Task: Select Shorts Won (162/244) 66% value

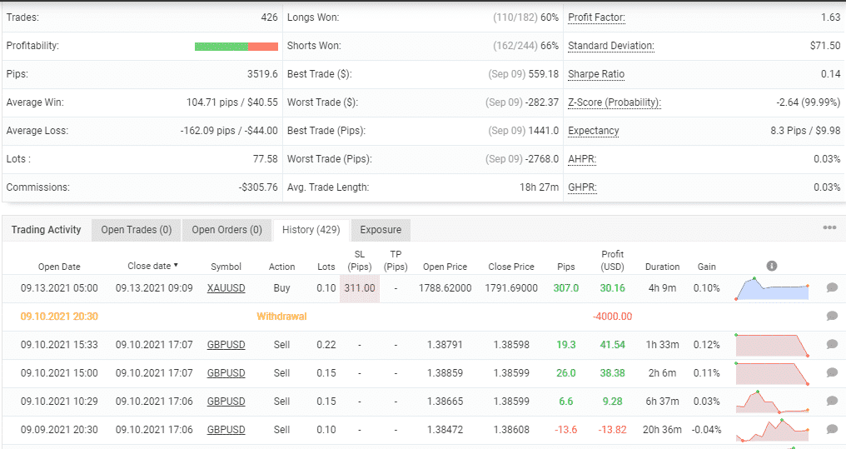Action: coord(525,46)
